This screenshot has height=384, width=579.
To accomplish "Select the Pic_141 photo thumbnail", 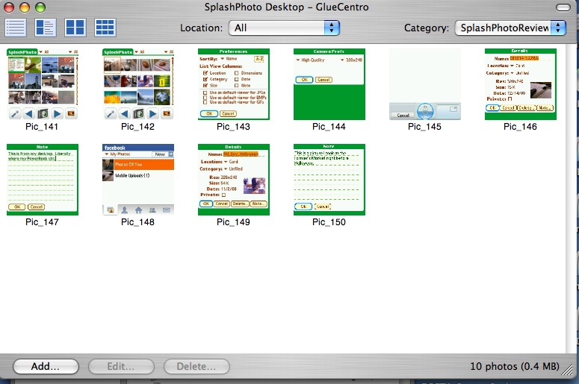I will tap(43, 84).
